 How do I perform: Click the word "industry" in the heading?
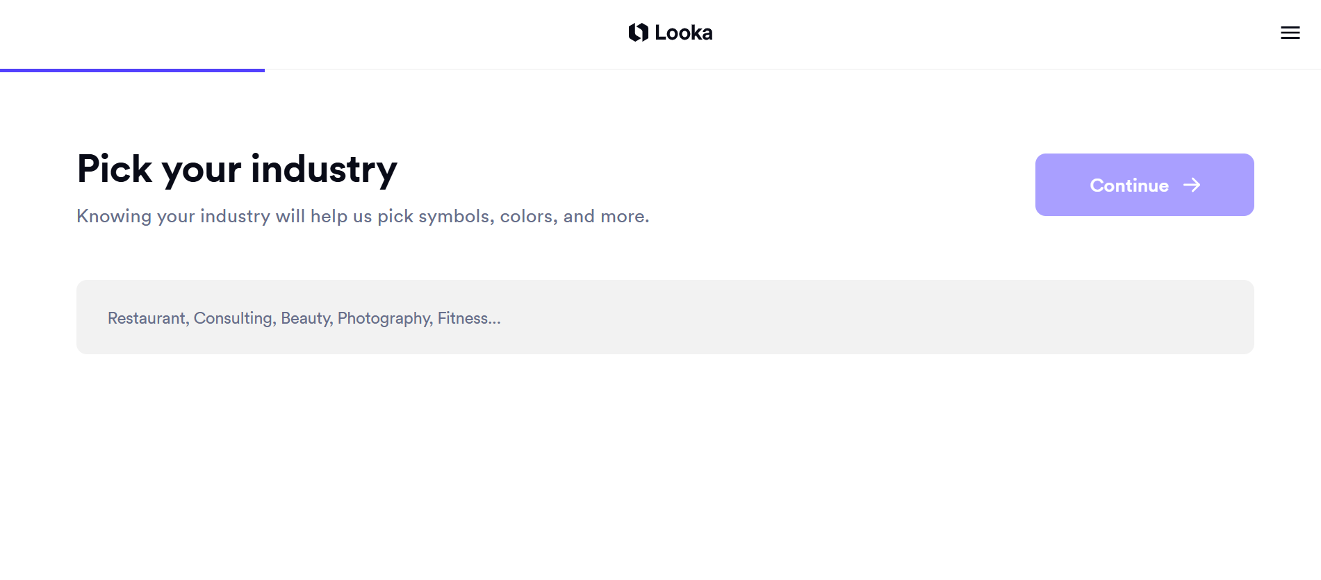click(x=324, y=169)
